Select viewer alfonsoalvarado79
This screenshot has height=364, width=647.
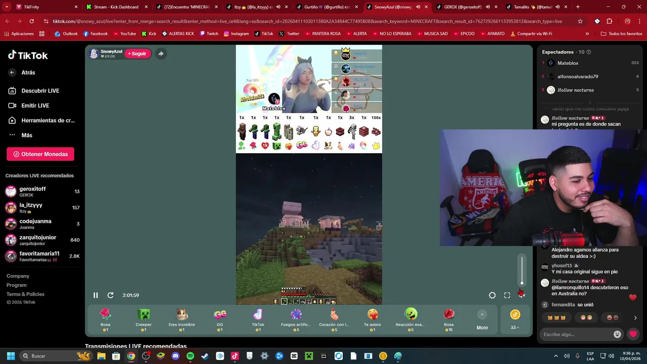pyautogui.click(x=590, y=76)
